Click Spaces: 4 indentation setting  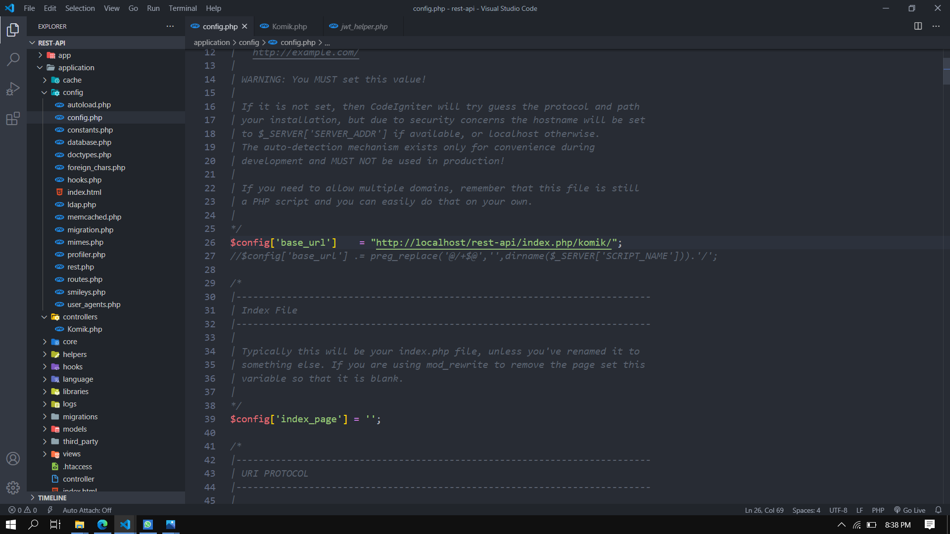[806, 510]
